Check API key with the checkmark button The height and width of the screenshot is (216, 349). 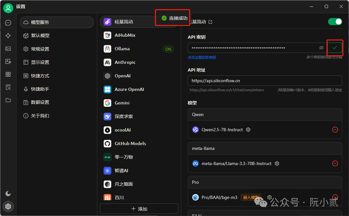(335, 48)
